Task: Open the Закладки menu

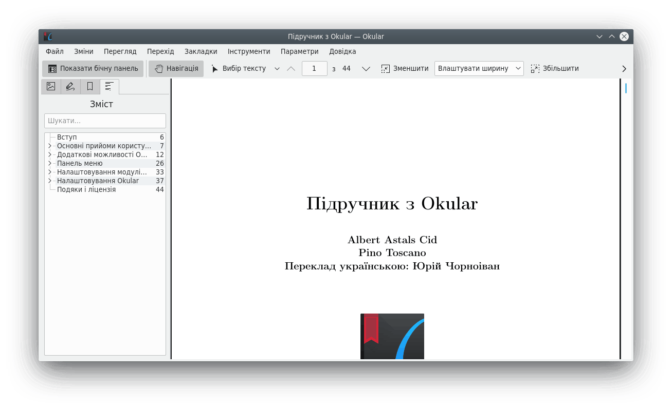Action: (x=201, y=51)
